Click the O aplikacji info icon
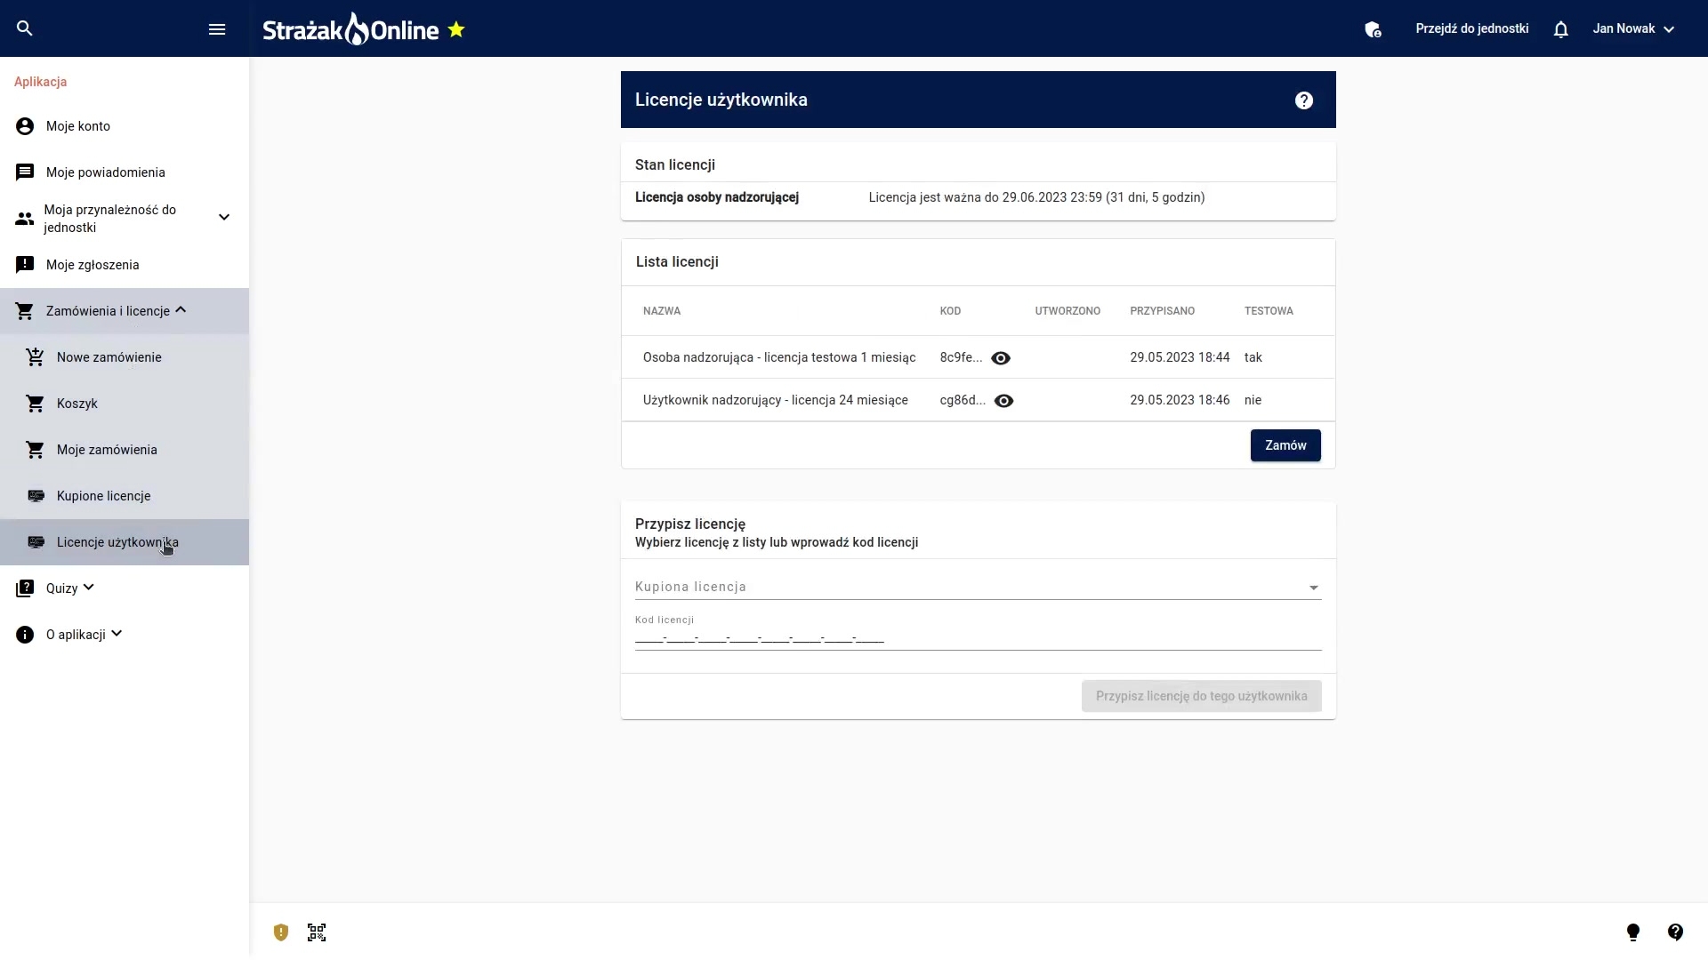This screenshot has width=1708, height=960. pos(25,635)
